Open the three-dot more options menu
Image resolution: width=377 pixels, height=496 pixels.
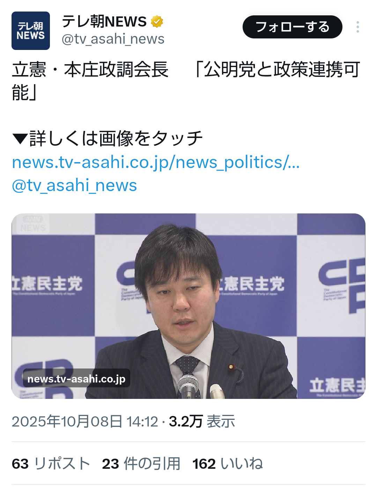[x=358, y=27]
